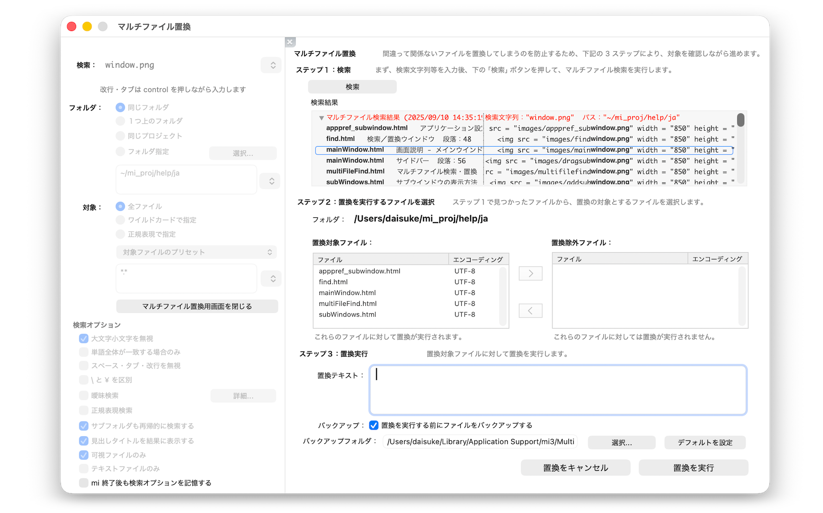Screen dimensions: 823x513
Task: Move file to excluded list with right arrow
Action: point(530,273)
